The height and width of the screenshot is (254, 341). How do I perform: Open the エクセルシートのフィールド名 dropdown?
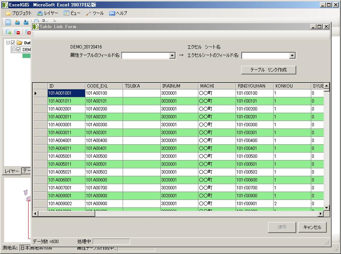(x=292, y=55)
